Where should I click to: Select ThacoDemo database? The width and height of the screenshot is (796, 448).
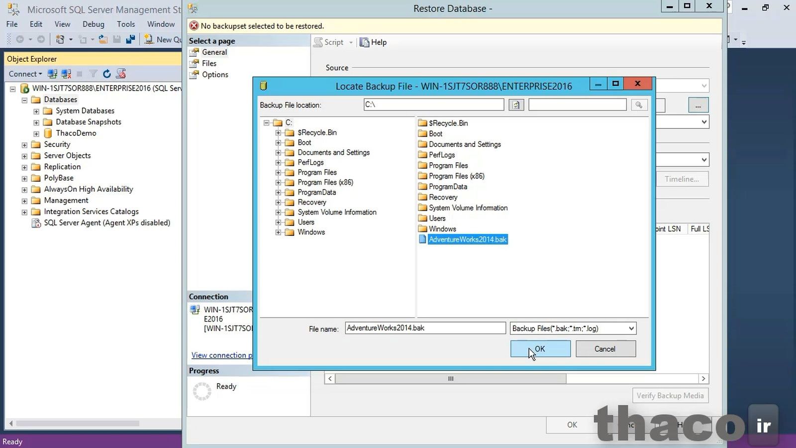(x=76, y=133)
